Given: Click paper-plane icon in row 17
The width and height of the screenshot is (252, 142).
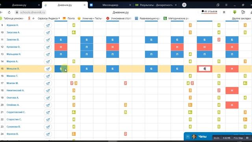Looking at the screenshot, I should (48, 83).
